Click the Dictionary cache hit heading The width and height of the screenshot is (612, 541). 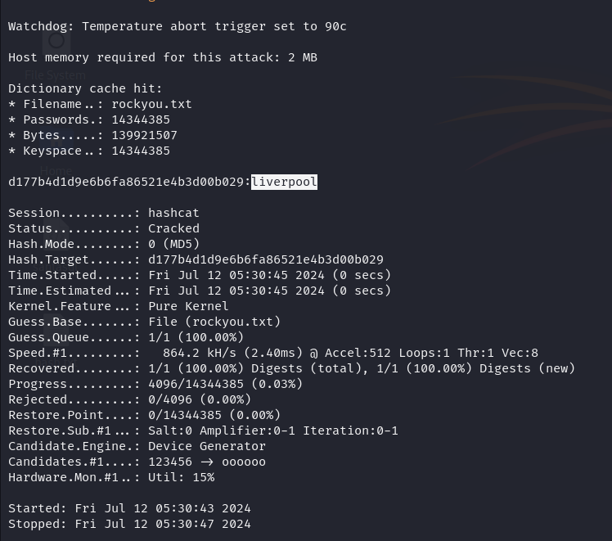(85, 88)
